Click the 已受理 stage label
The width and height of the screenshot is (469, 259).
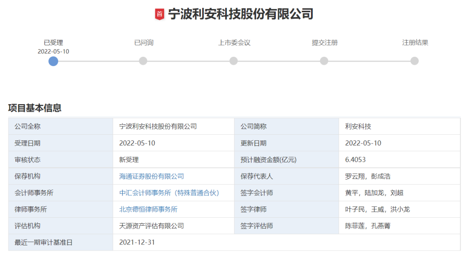pos(53,43)
